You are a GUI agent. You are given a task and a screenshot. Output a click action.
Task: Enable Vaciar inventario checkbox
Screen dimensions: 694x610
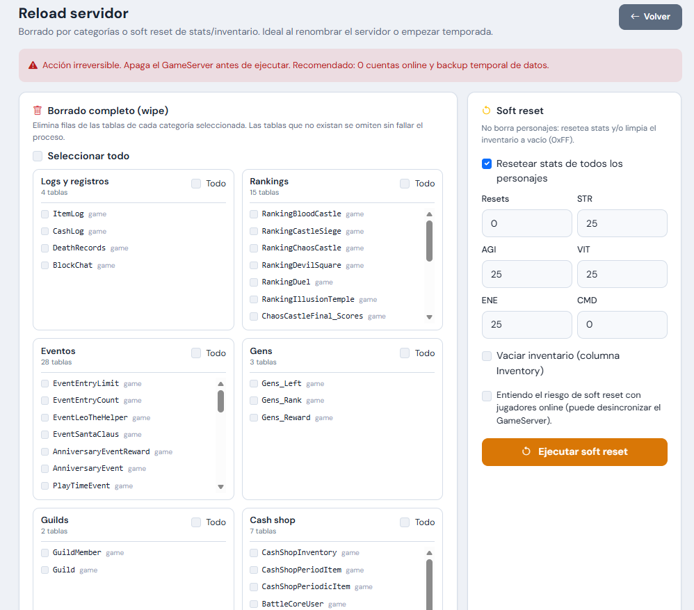coord(486,356)
